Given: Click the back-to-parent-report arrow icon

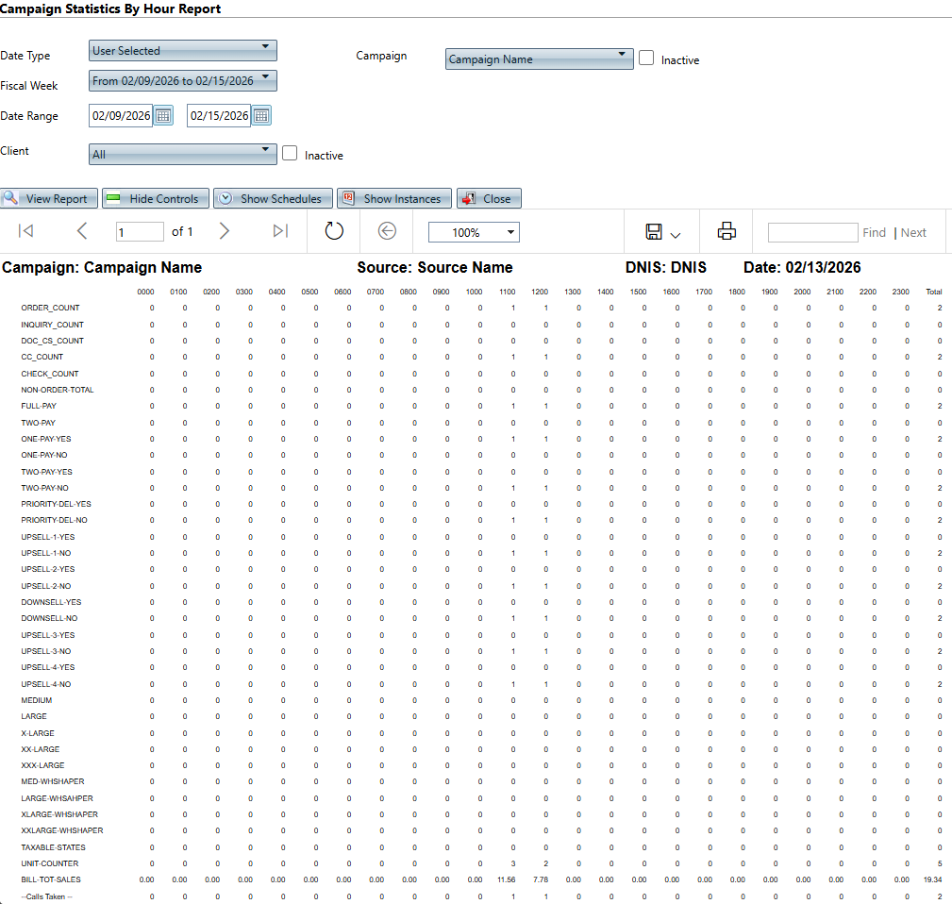Looking at the screenshot, I should click(387, 231).
